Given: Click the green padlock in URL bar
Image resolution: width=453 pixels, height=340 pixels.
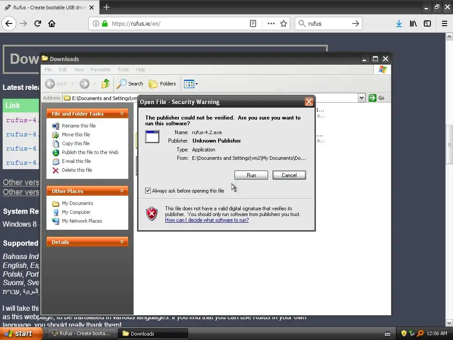Looking at the screenshot, I should 105,23.
